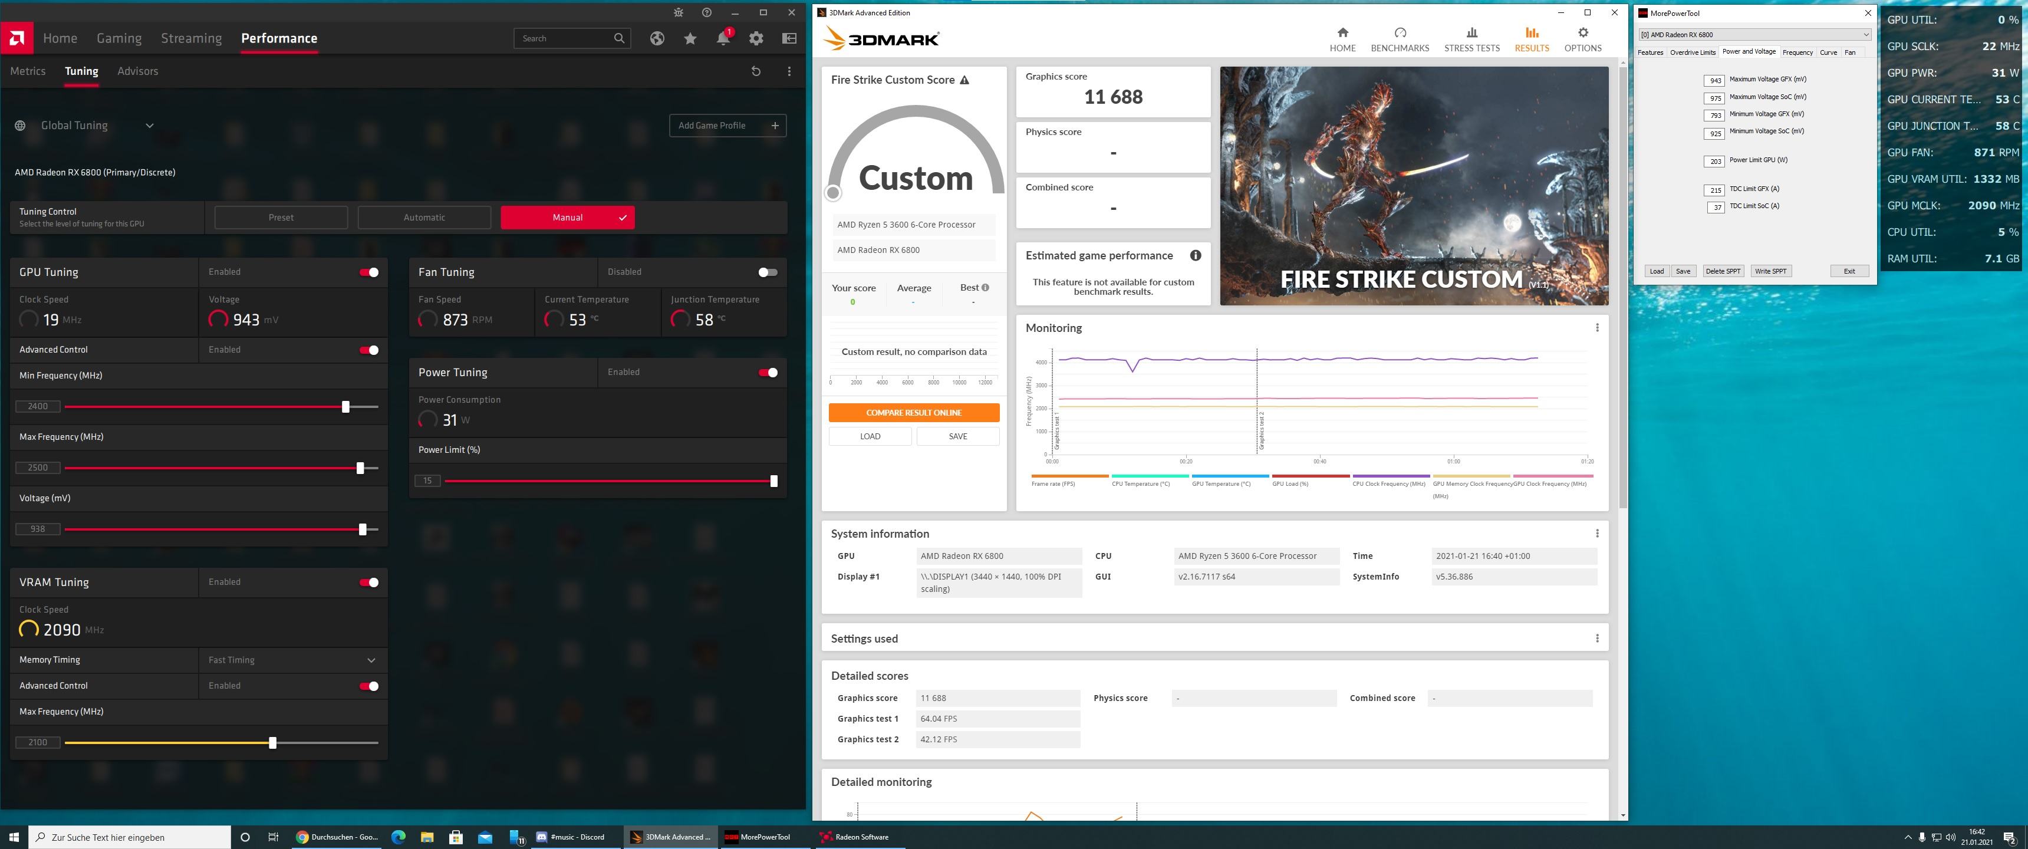Viewport: 2028px width, 849px height.
Task: Toggle VRAM Tuning enabled switch
Action: [369, 582]
